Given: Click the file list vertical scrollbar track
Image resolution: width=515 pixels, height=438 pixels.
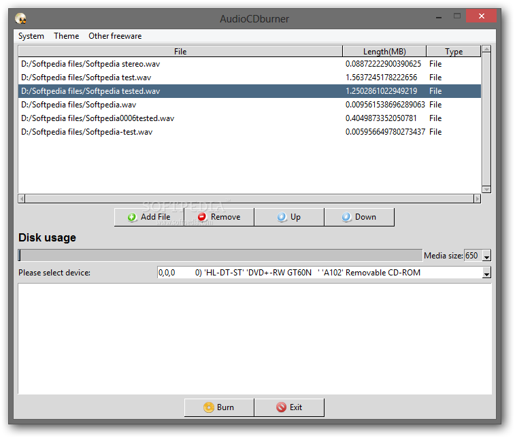Looking at the screenshot, I should tap(486, 119).
